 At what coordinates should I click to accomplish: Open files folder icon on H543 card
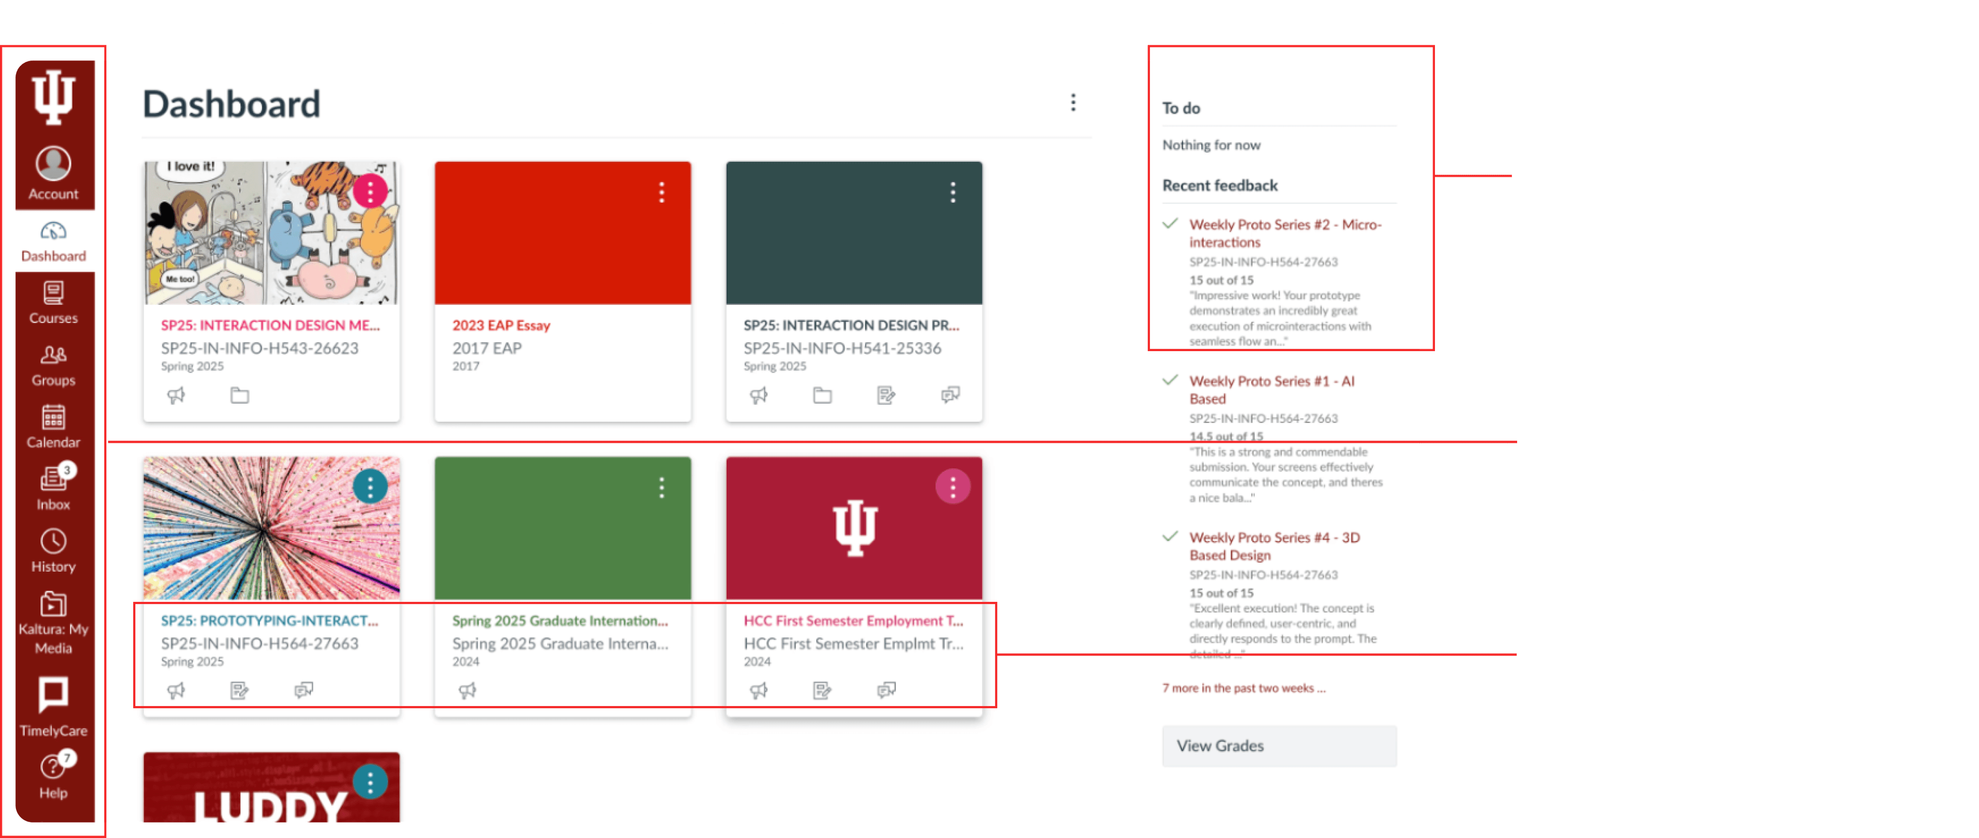240,396
